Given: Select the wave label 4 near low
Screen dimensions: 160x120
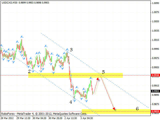Looking at the screenshot, I should point(71,102).
